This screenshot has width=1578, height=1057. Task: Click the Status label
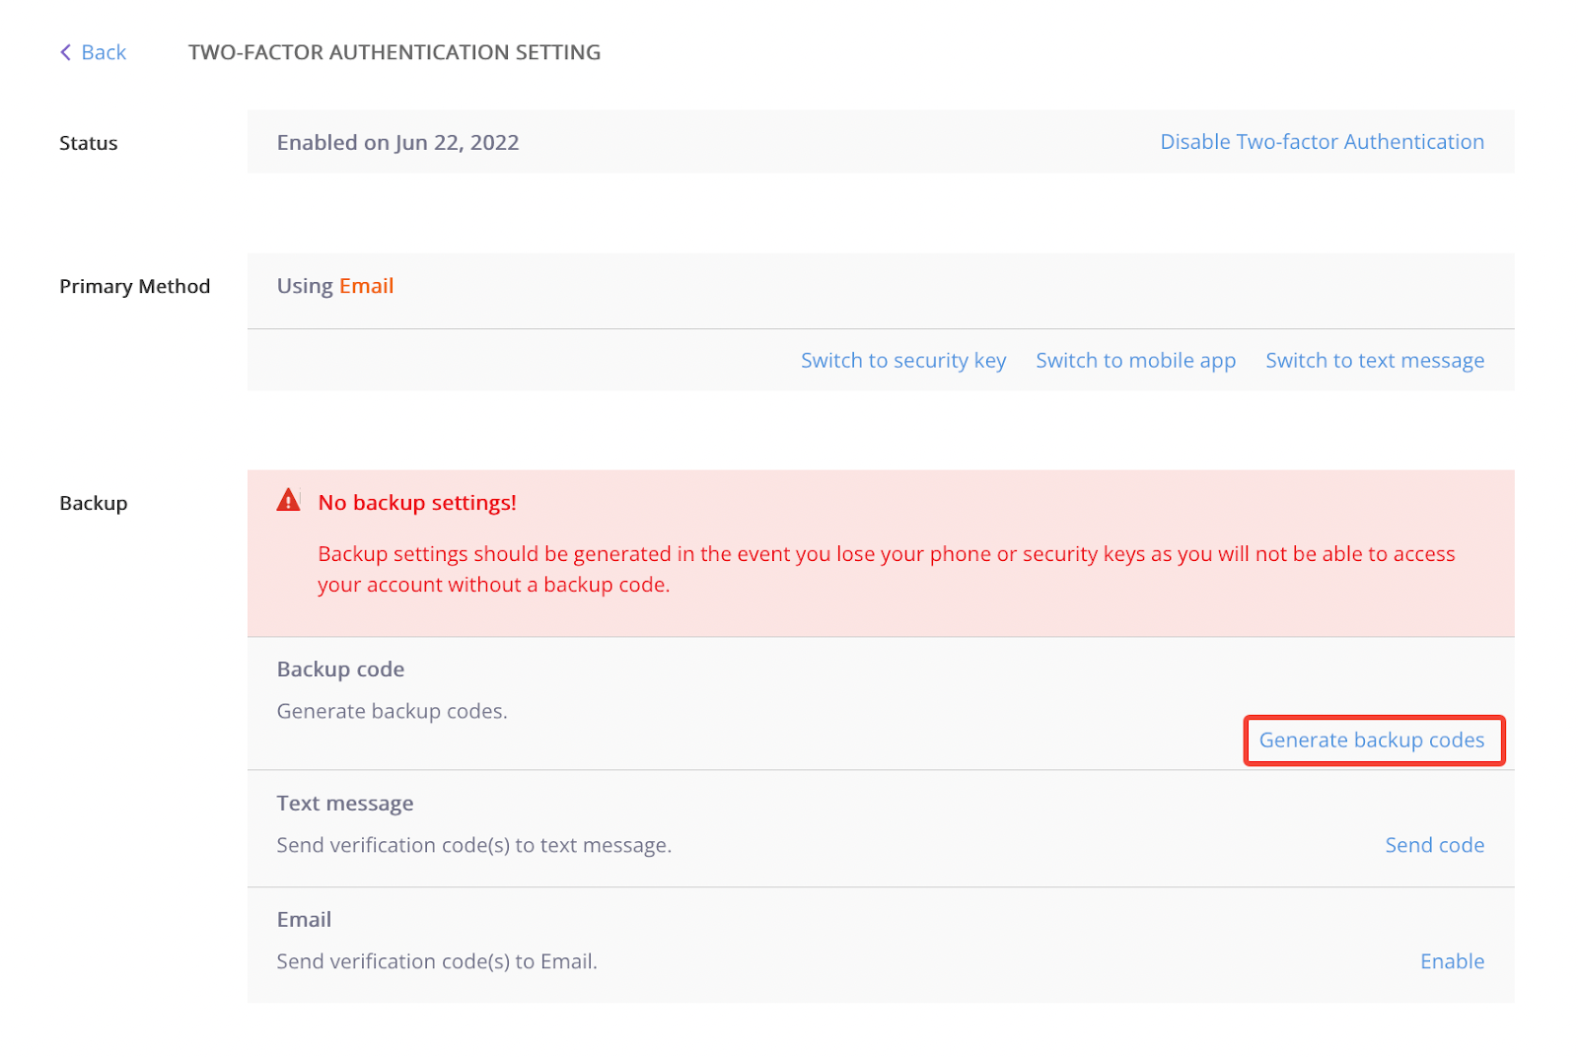tap(88, 144)
